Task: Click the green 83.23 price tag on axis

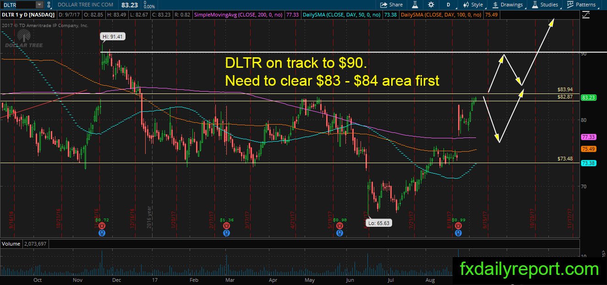Action: pos(588,98)
